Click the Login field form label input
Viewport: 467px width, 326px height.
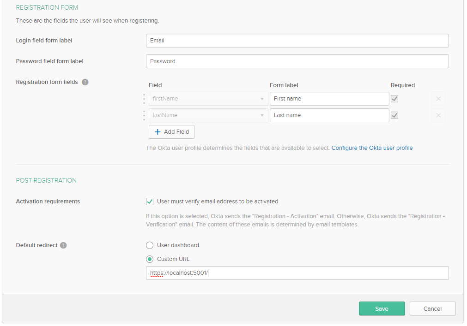coord(297,41)
